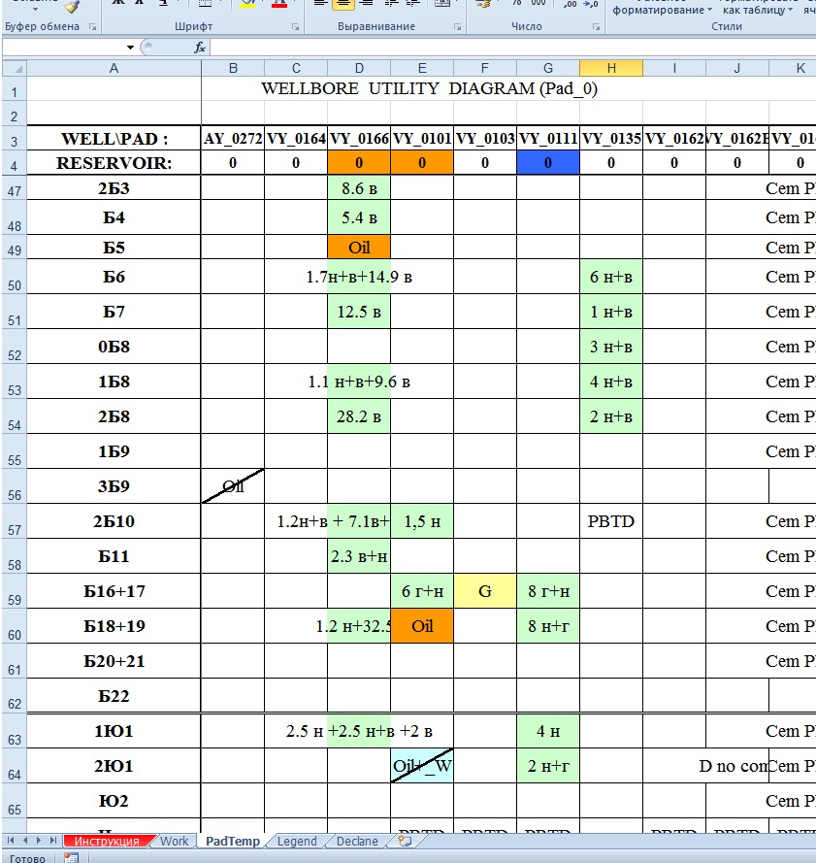816x863 pixels.
Task: Click the 12.5 в cell
Action: pos(359,312)
